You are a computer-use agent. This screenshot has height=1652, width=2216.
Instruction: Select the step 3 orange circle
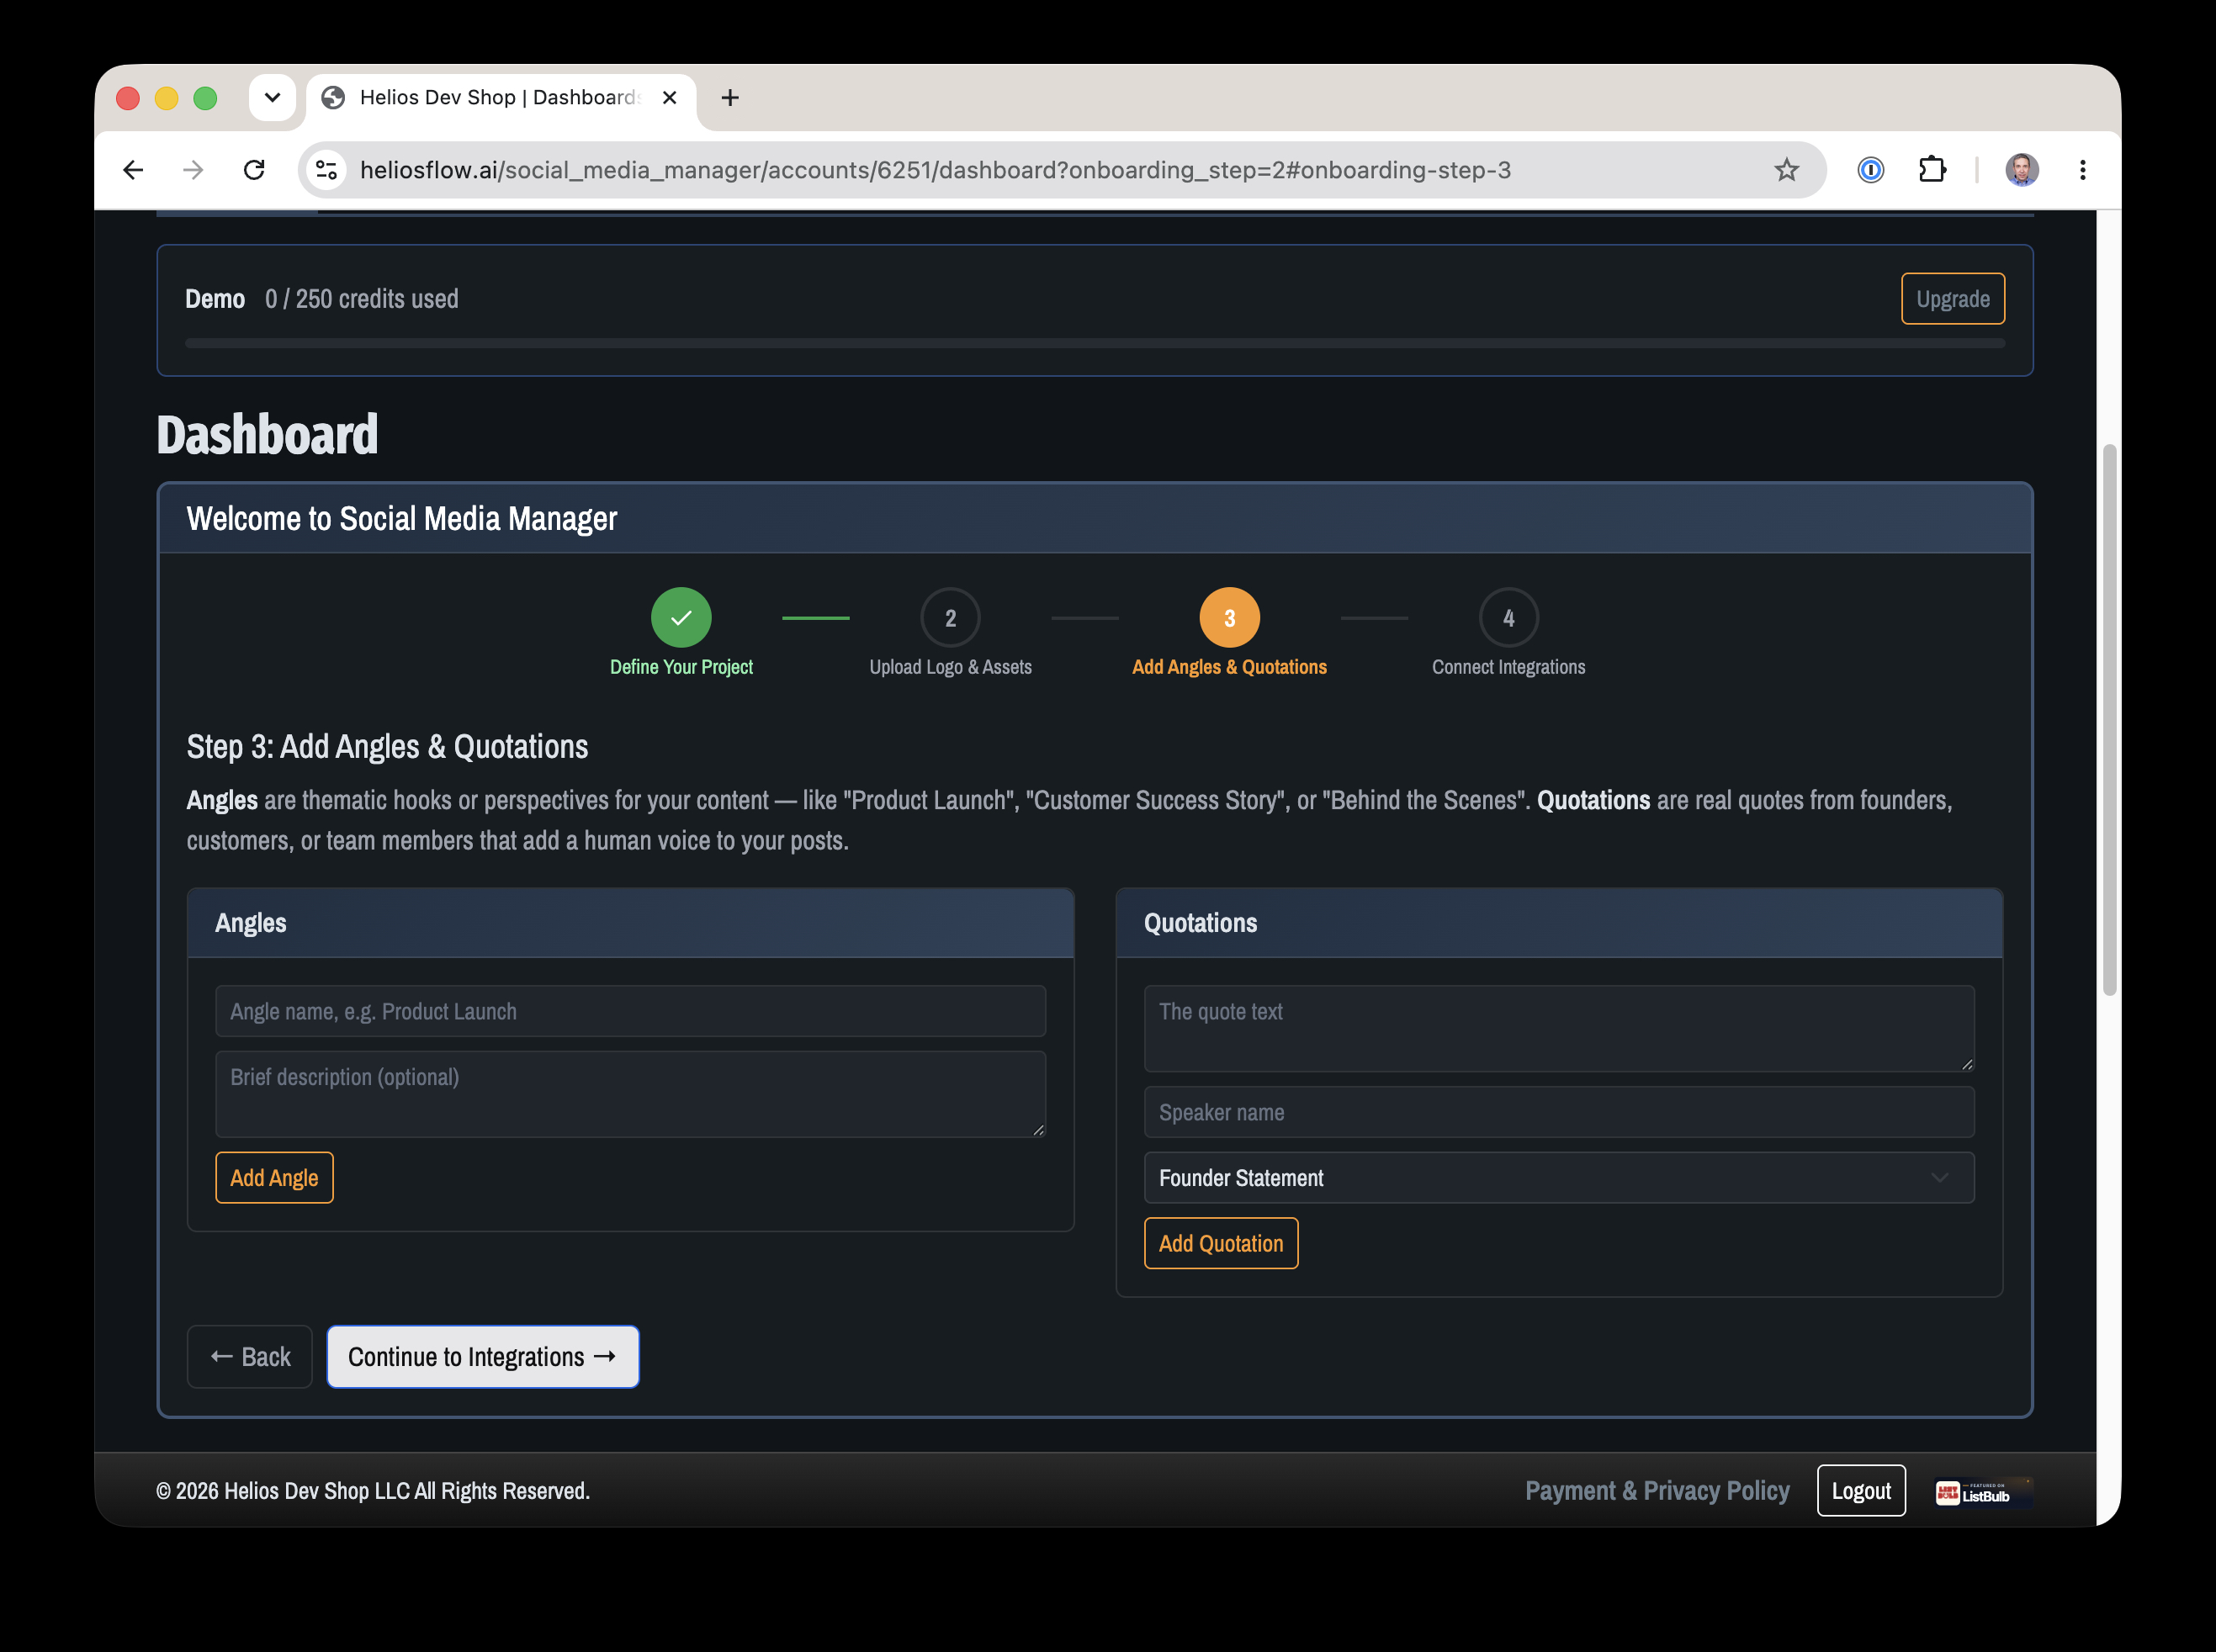(1229, 617)
